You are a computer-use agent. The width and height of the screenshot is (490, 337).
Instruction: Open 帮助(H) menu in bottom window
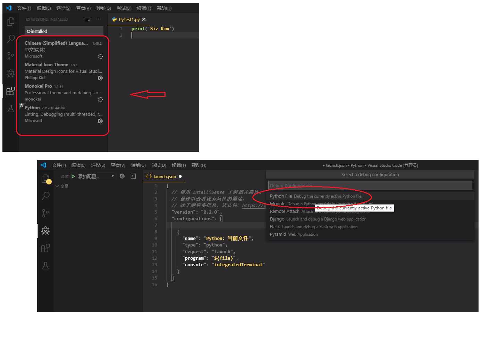[x=199, y=165]
